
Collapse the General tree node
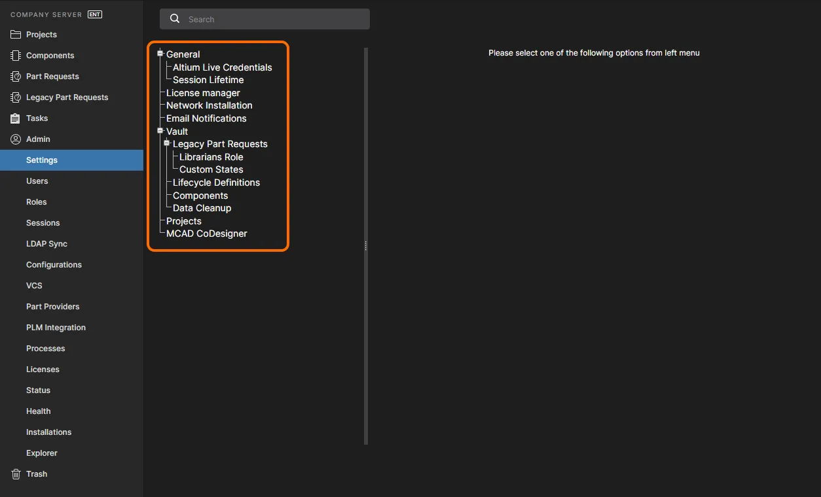coord(160,54)
